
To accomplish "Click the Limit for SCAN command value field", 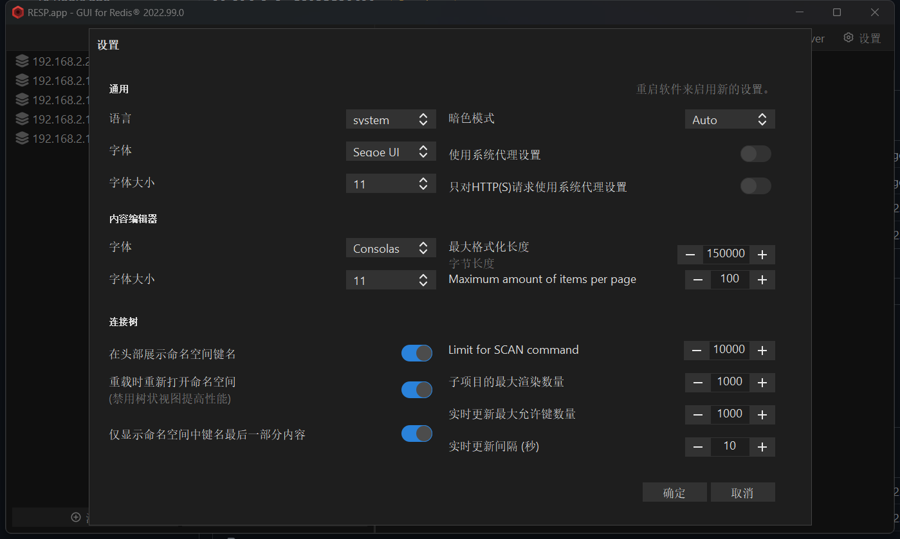I will 730,350.
